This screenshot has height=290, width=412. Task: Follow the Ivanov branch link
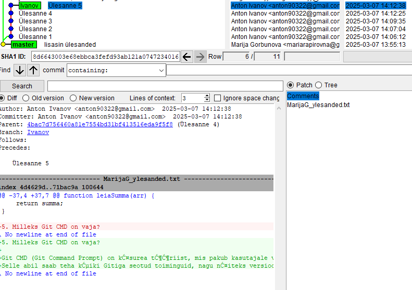[38, 133]
